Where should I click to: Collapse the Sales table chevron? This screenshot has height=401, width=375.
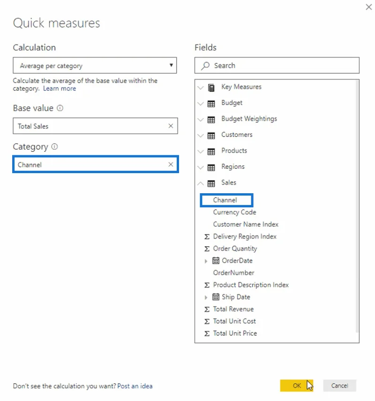click(201, 183)
